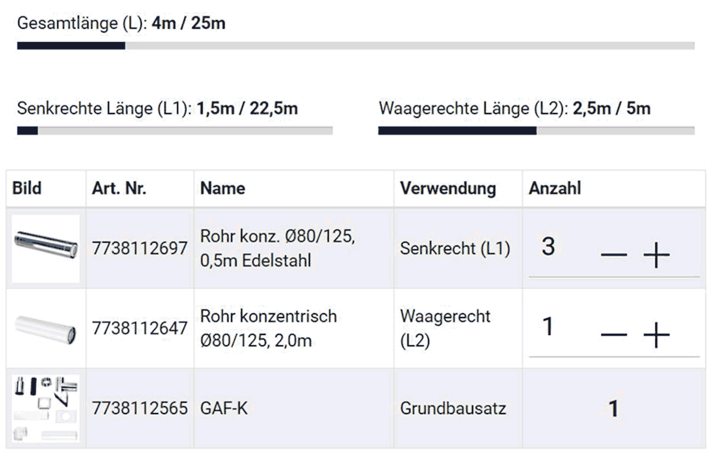Viewport: 718px width, 460px height.
Task: Click the Art. Nr. column header
Action: point(119,188)
